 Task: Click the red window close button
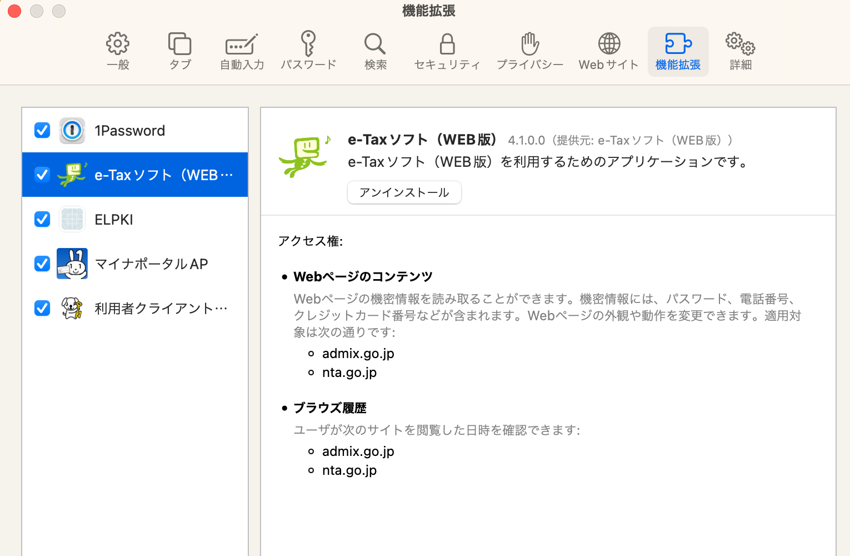point(15,11)
